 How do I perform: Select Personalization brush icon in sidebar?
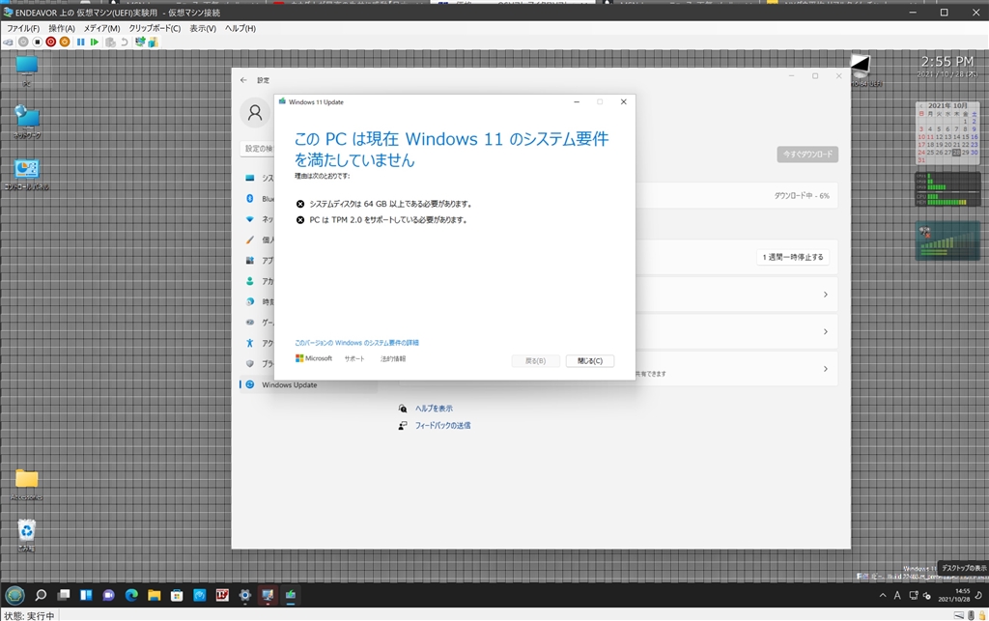pos(250,240)
